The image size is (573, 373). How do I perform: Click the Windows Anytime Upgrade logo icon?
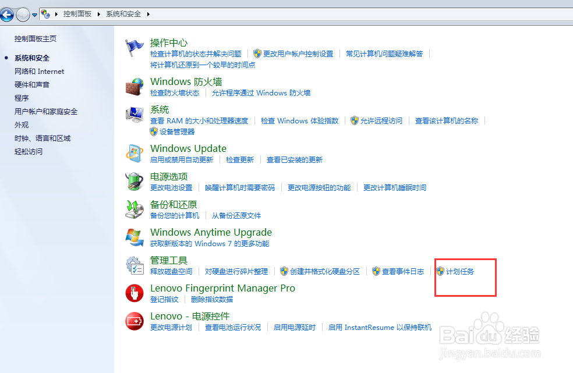click(x=134, y=237)
